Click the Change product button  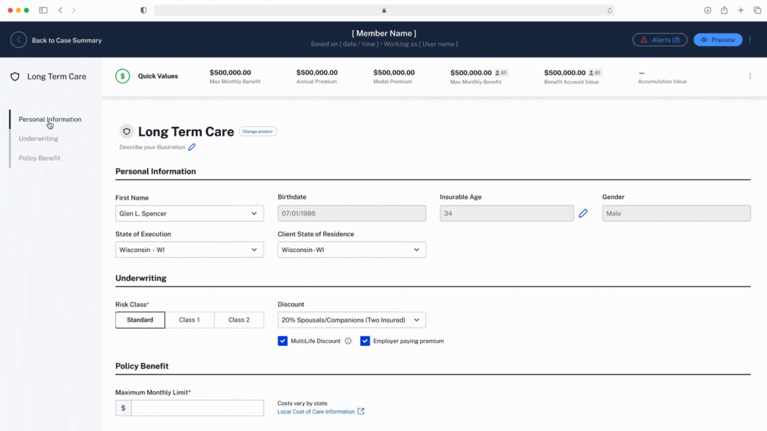coord(257,132)
